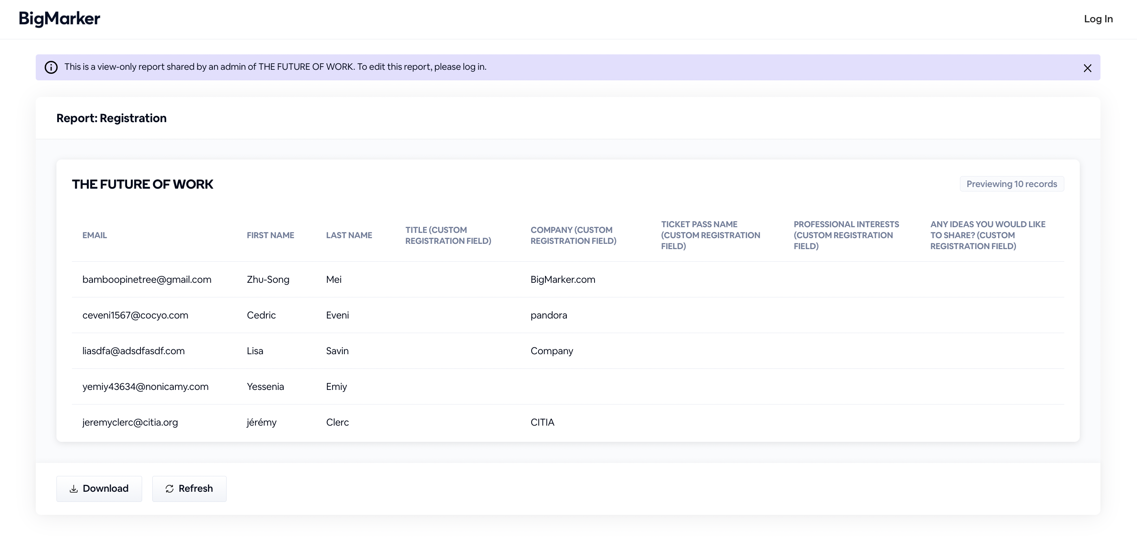Dismiss the view-only report banner
This screenshot has height=538, width=1137.
[1087, 68]
